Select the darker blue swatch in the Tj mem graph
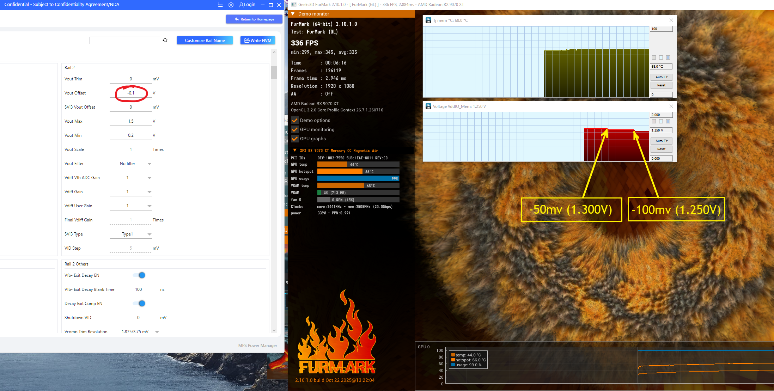 [668, 57]
